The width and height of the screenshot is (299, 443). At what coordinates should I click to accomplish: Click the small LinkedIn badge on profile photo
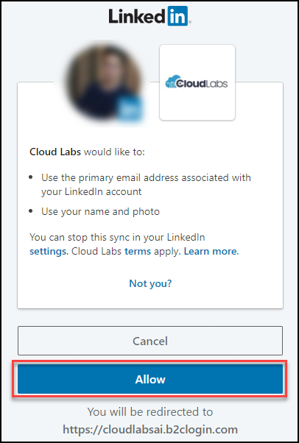coord(130,108)
